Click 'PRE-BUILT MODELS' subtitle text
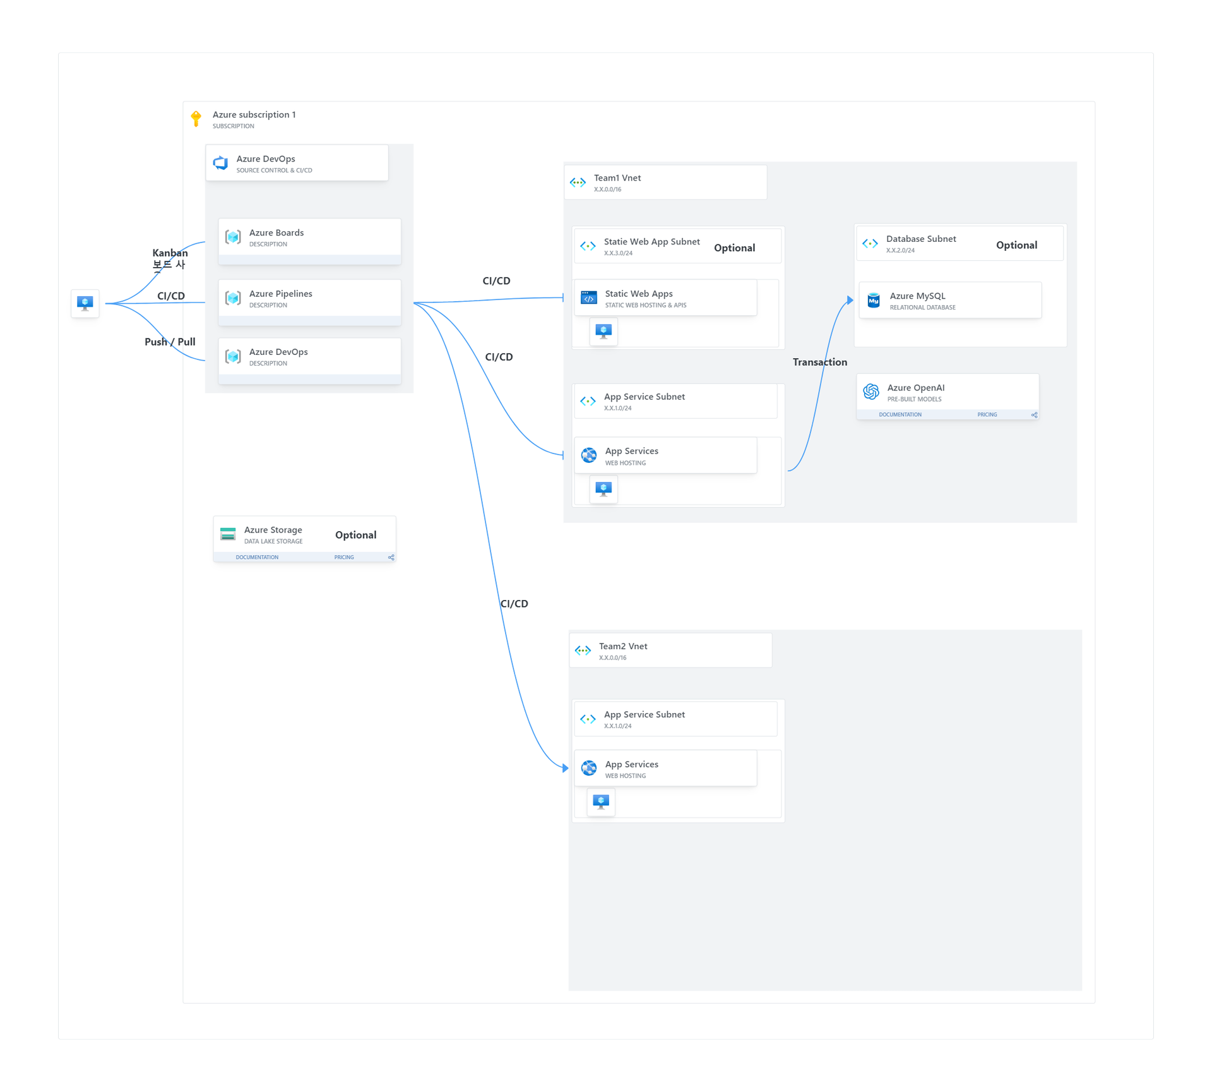This screenshot has width=1212, height=1092. [x=915, y=400]
